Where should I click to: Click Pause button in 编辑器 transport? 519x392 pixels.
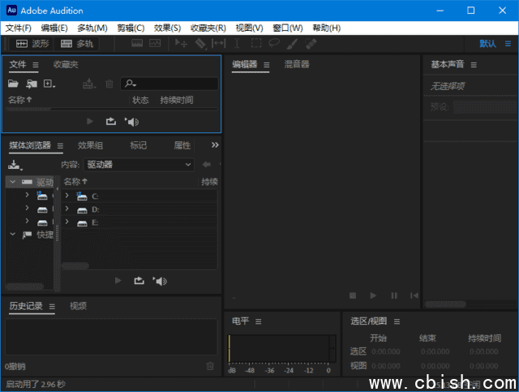pyautogui.click(x=394, y=295)
